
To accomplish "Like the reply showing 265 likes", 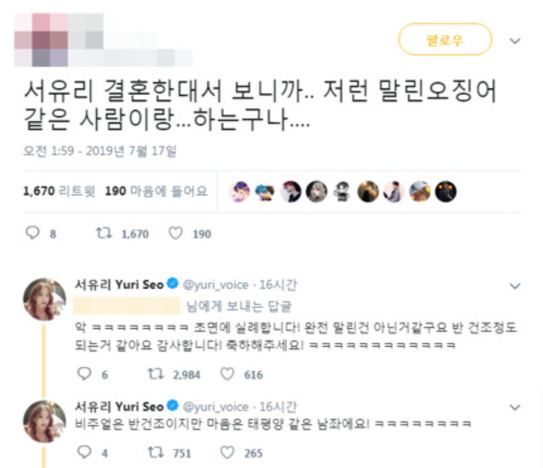I will tap(227, 452).
